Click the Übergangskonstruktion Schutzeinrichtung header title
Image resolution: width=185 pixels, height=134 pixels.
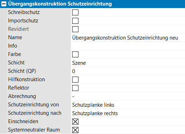[x=60, y=4]
